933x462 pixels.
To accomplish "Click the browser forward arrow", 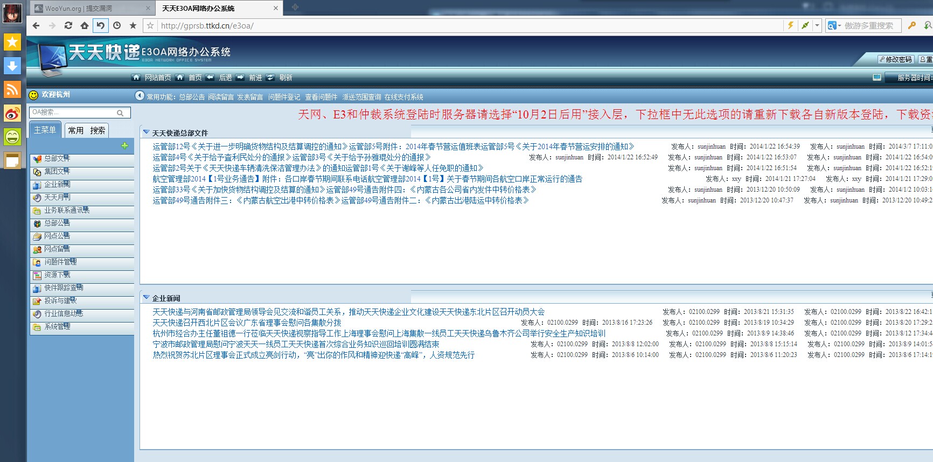I will coord(52,25).
